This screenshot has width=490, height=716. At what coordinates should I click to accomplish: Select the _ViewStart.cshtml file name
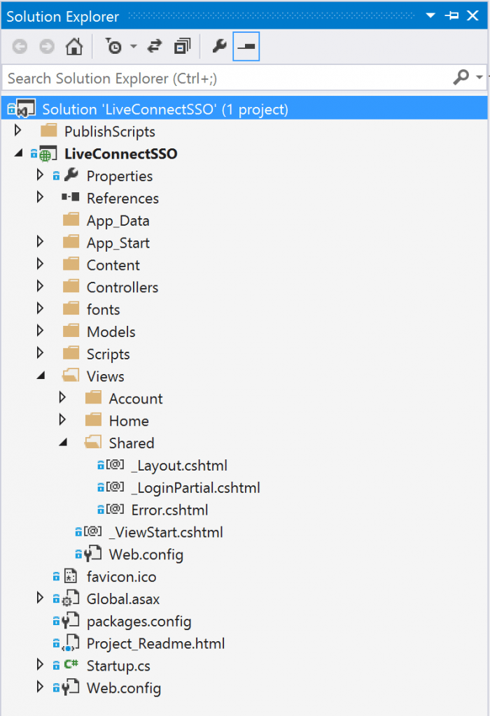pyautogui.click(x=166, y=532)
